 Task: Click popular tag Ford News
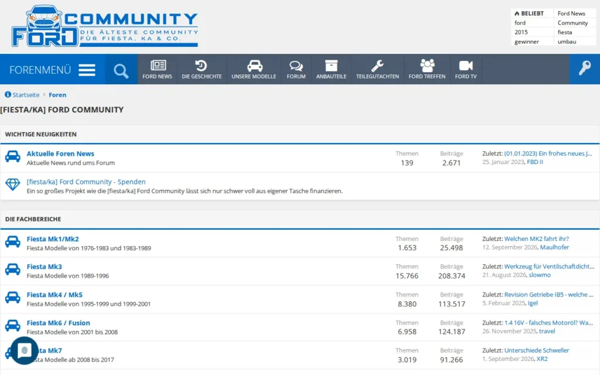click(x=571, y=13)
